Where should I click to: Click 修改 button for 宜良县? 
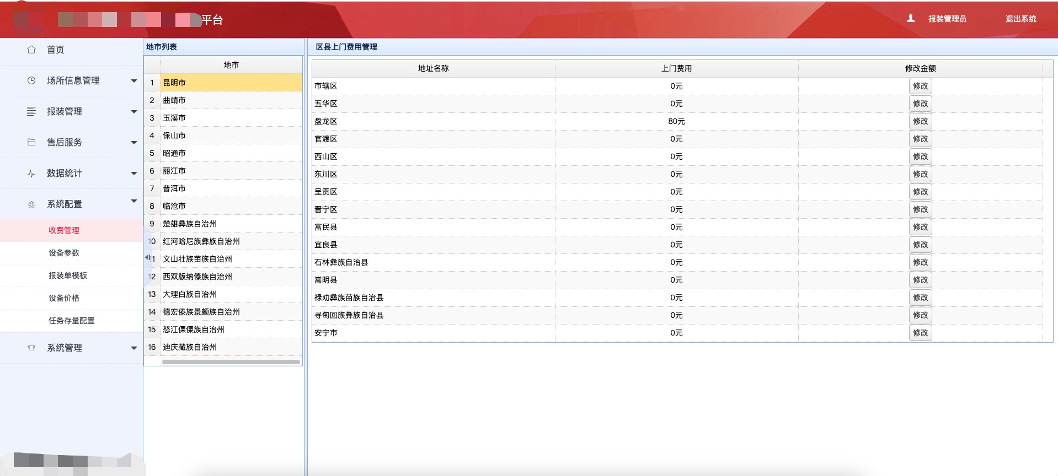pyautogui.click(x=920, y=245)
